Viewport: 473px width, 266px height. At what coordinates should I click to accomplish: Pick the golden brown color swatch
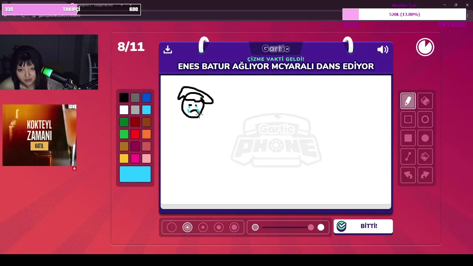[x=124, y=146]
